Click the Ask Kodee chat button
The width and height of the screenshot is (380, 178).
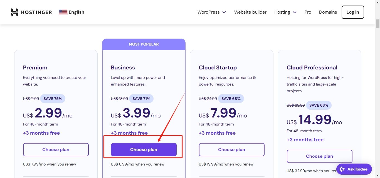click(354, 169)
